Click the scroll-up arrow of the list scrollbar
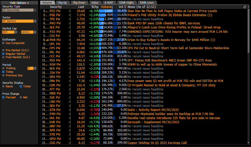This screenshot has width=251, height=147. click(248, 7)
